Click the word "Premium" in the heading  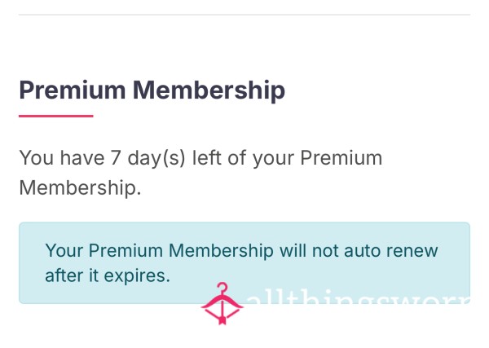73,90
